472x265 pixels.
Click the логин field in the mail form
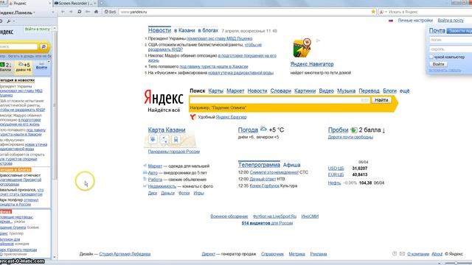[x=451, y=40]
